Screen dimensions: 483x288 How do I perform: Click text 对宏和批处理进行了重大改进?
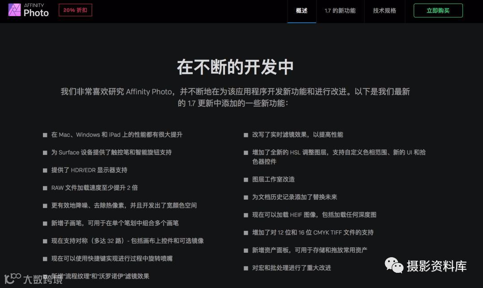pyautogui.click(x=292, y=268)
